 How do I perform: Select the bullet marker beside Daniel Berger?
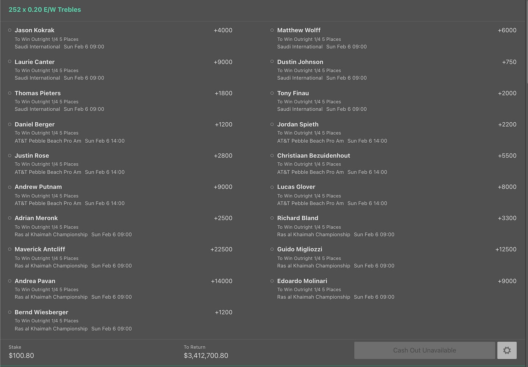point(10,124)
